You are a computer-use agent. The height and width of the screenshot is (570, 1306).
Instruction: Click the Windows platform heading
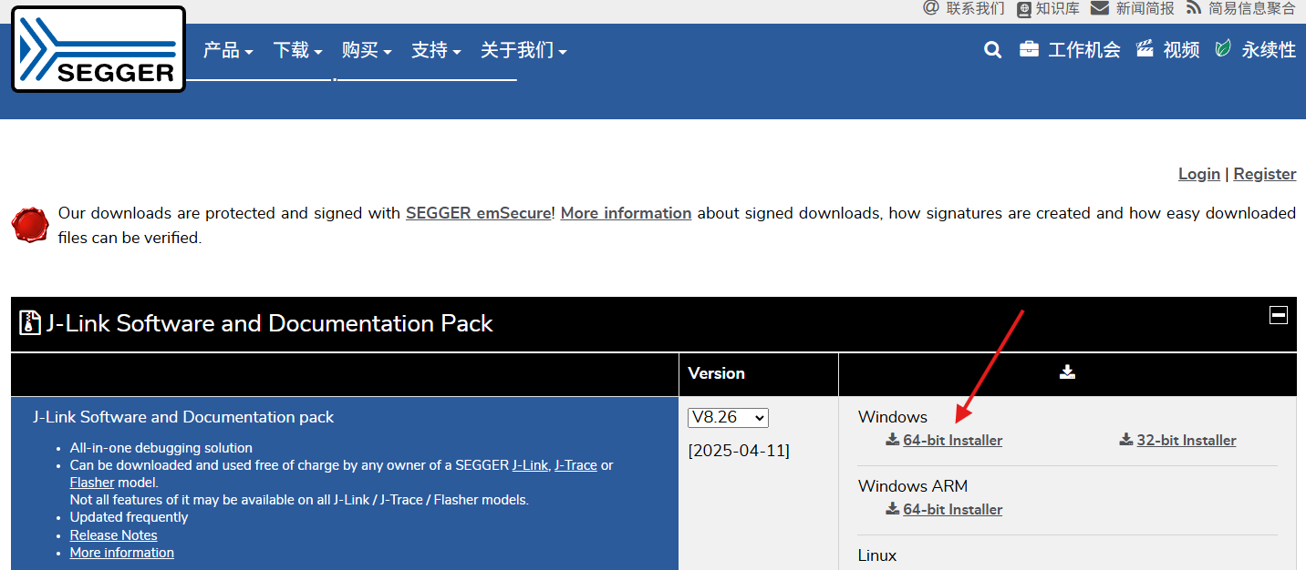[893, 417]
